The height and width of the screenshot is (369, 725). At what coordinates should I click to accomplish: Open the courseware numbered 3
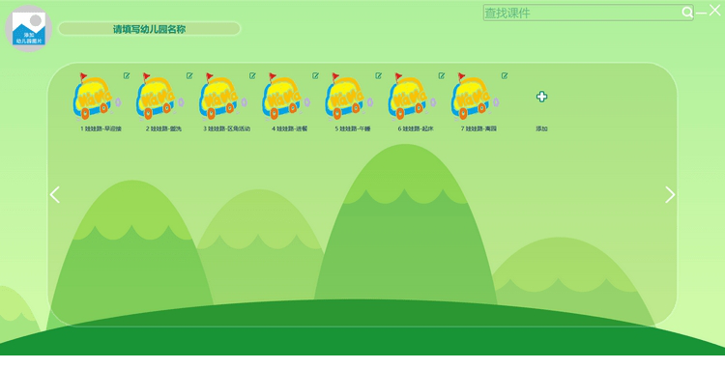click(223, 97)
